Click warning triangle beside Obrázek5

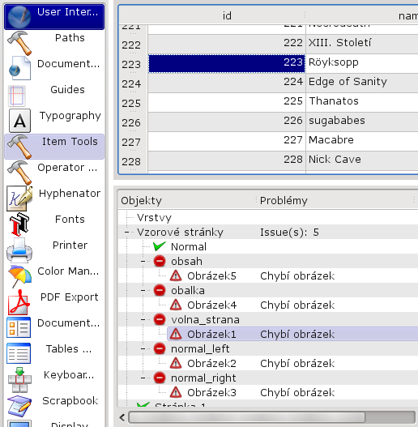pyautogui.click(x=176, y=275)
